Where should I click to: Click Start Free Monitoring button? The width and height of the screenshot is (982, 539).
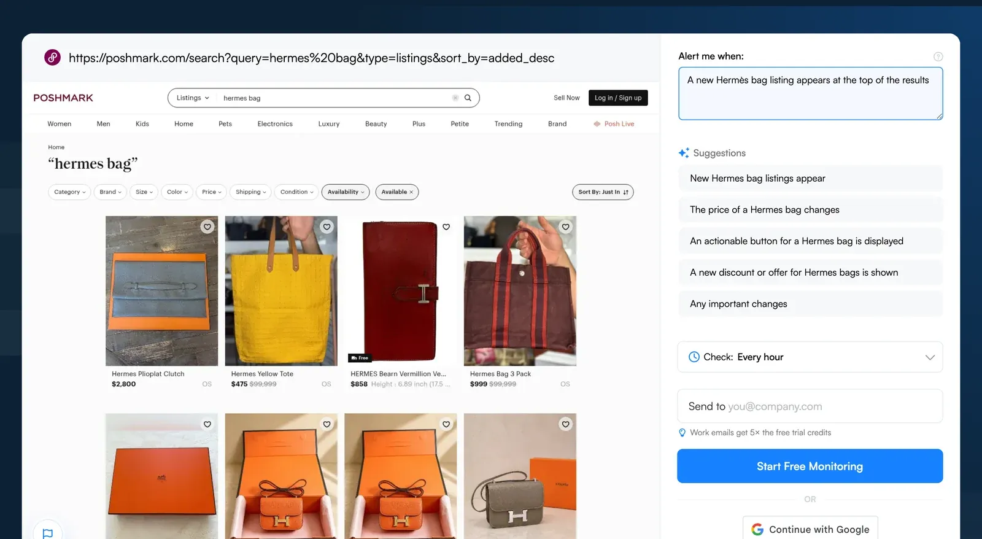click(810, 466)
